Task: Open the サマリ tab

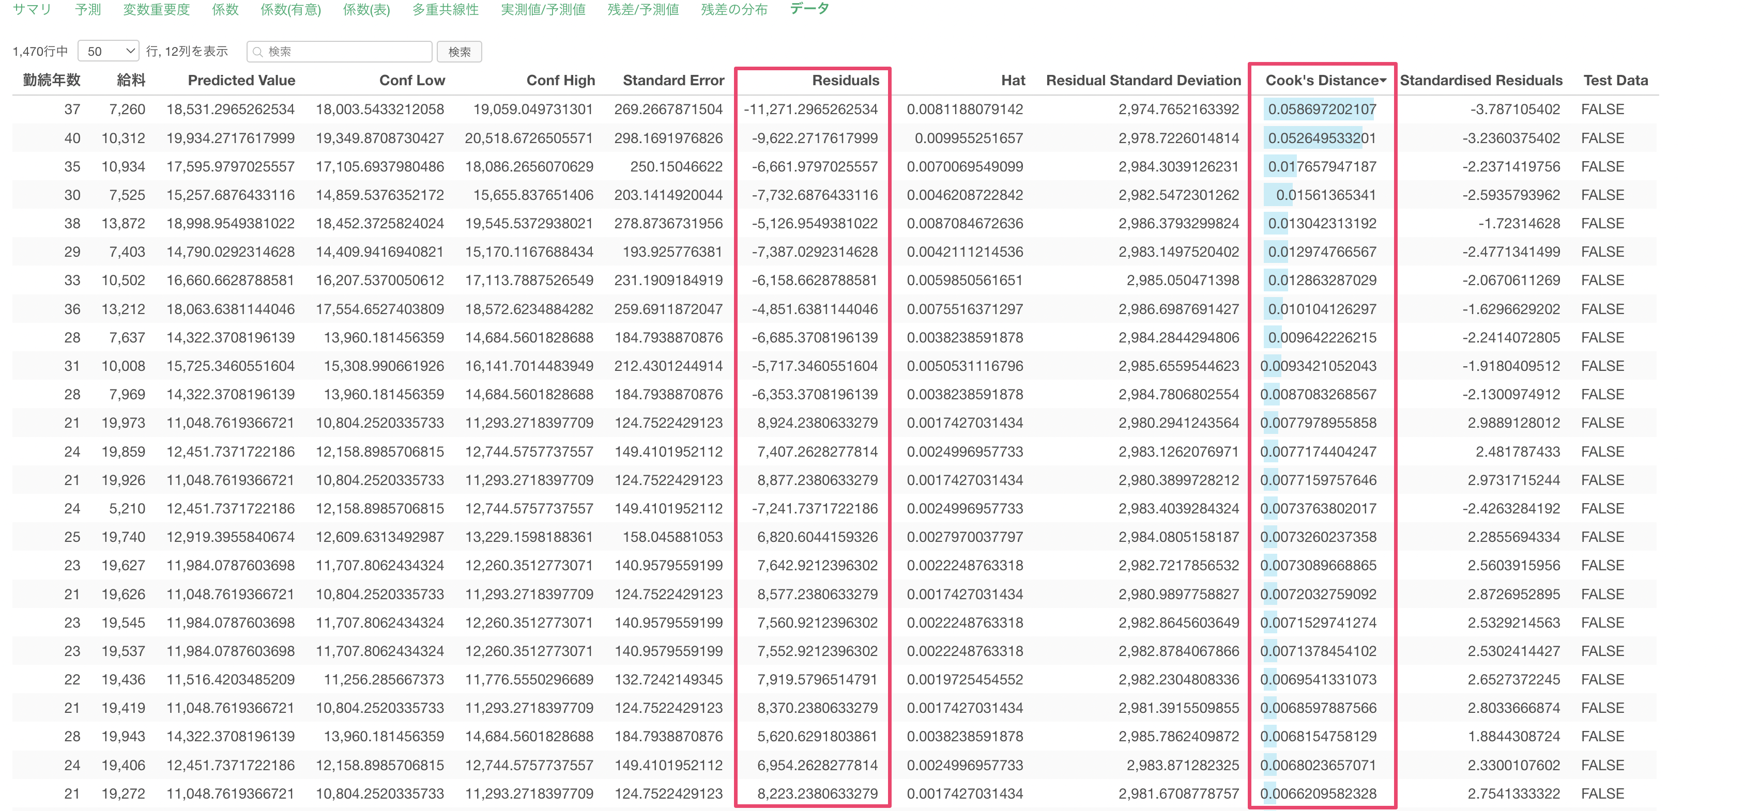Action: click(x=32, y=9)
